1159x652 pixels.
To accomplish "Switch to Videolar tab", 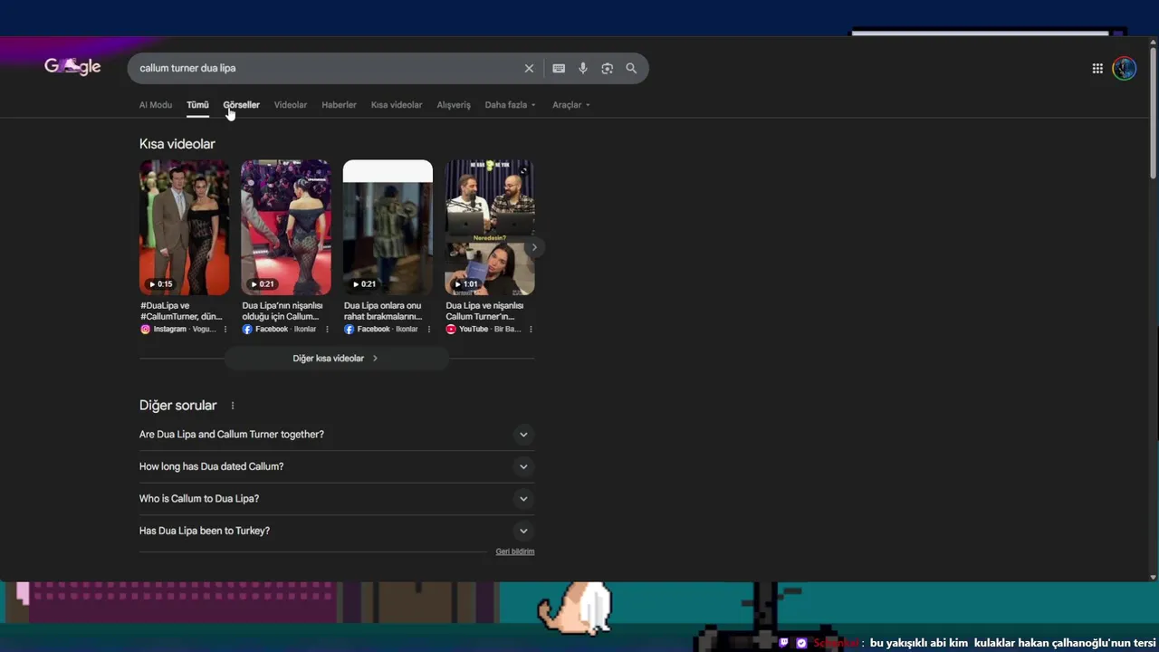I will (291, 105).
